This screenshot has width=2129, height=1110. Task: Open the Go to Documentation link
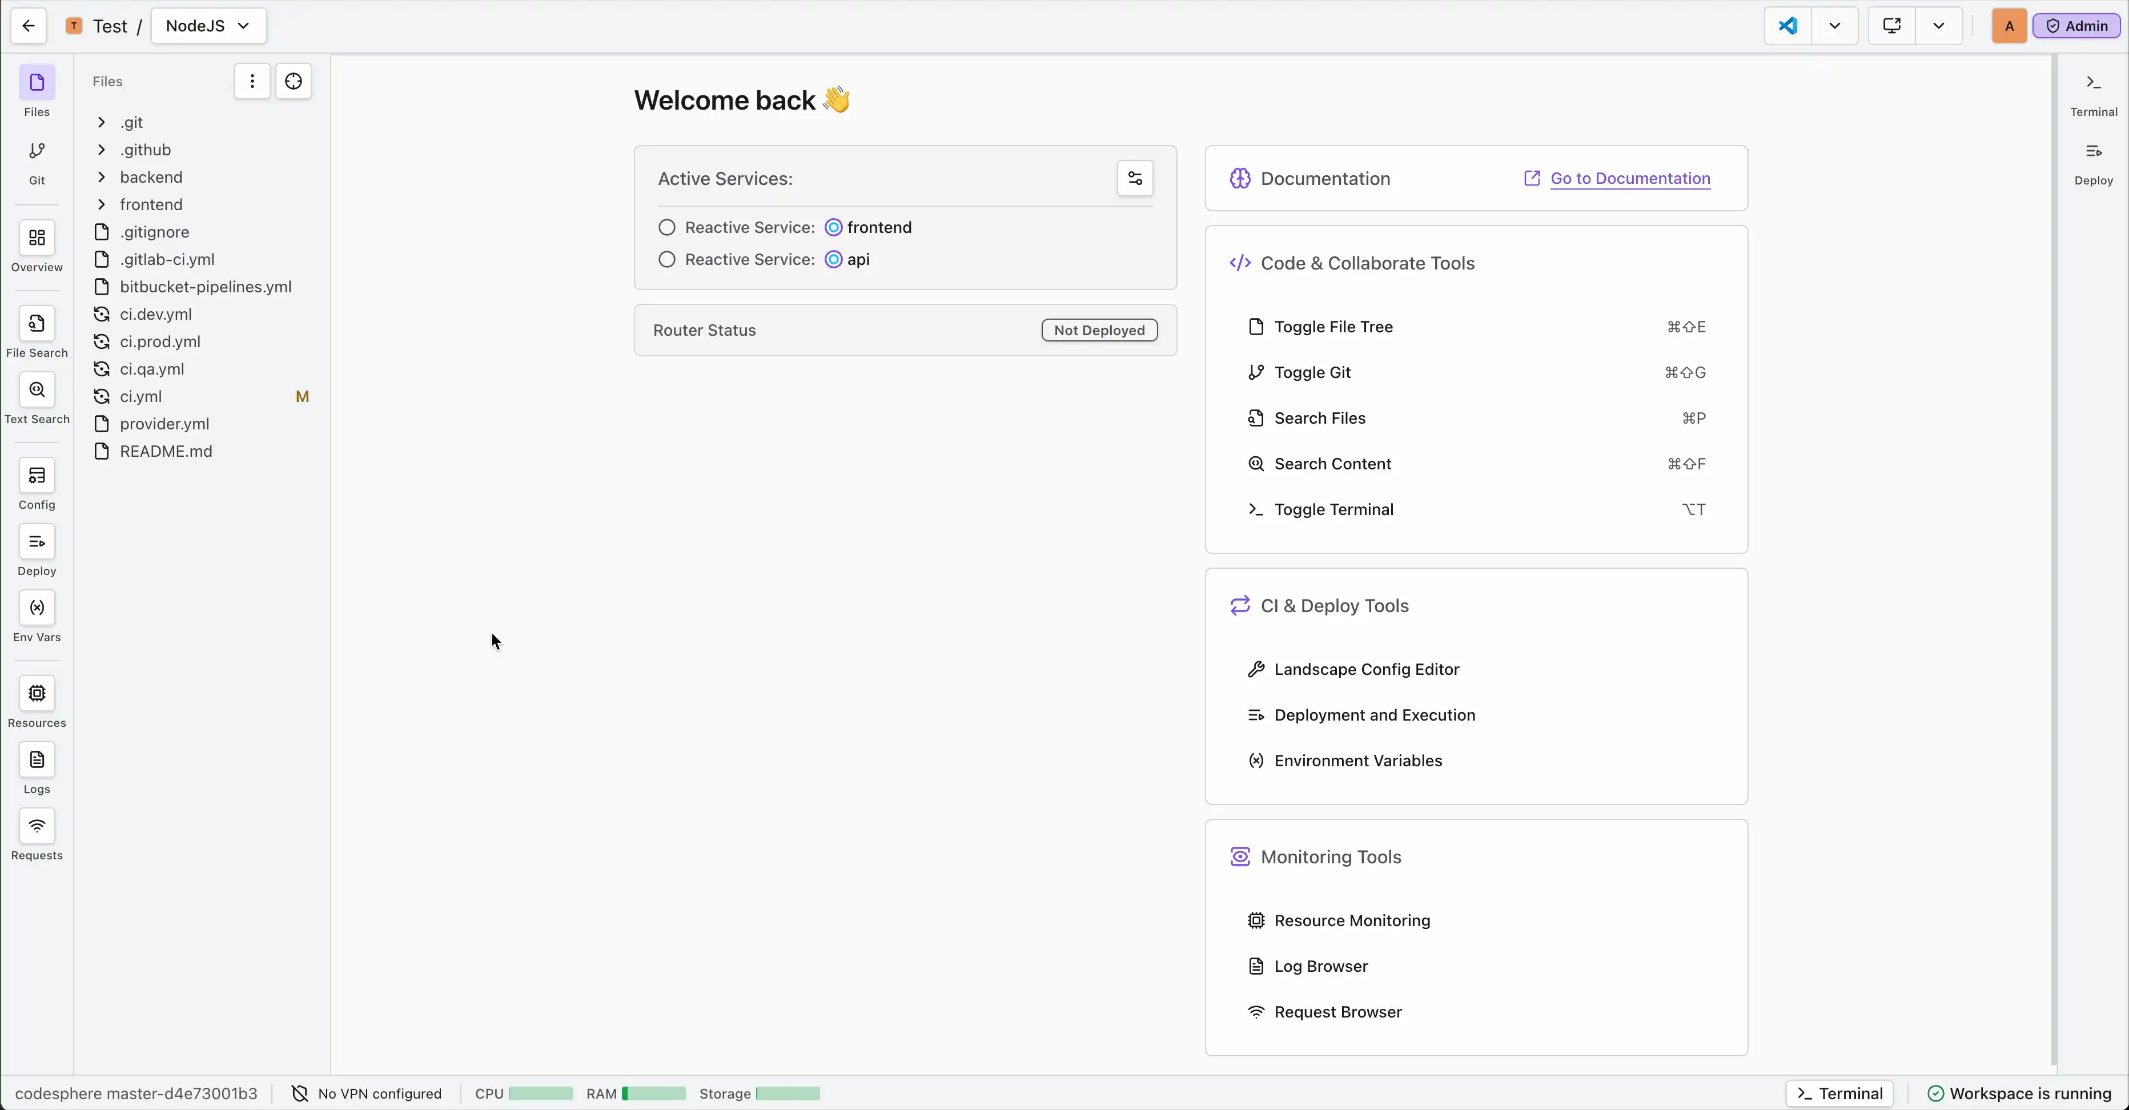1630,179
